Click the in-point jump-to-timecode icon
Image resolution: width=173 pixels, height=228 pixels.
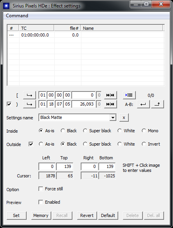pyautogui.click(x=110, y=95)
